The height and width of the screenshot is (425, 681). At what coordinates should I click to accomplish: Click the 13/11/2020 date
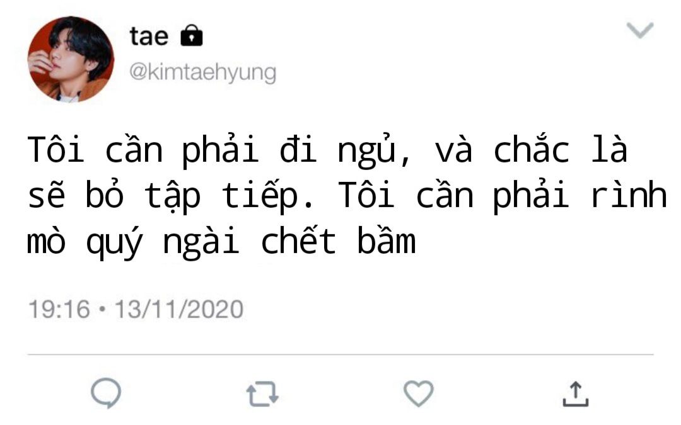(x=178, y=309)
